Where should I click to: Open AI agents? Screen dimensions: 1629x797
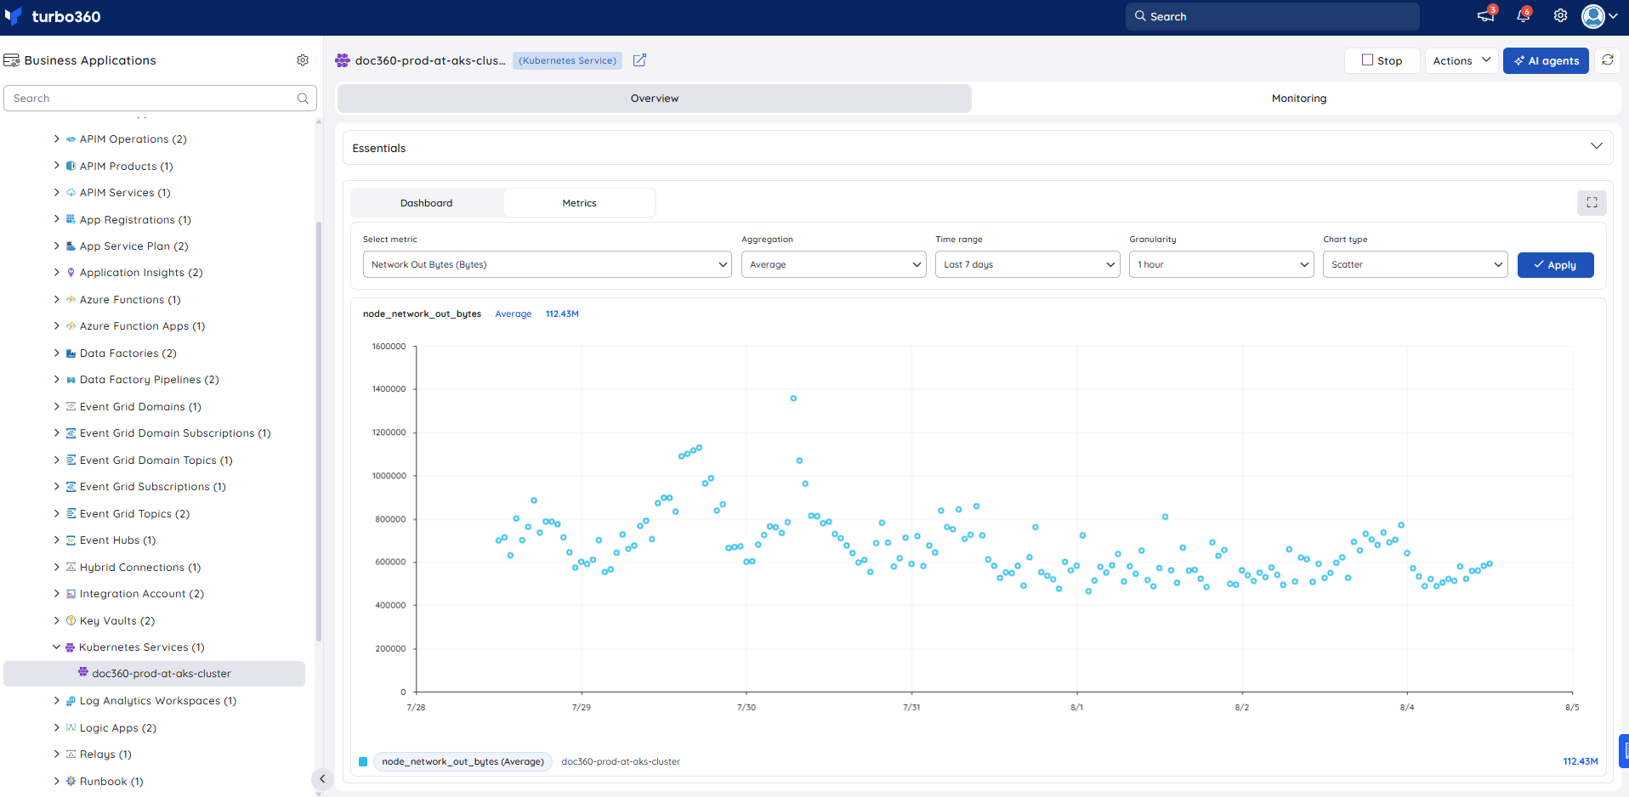pyautogui.click(x=1546, y=60)
